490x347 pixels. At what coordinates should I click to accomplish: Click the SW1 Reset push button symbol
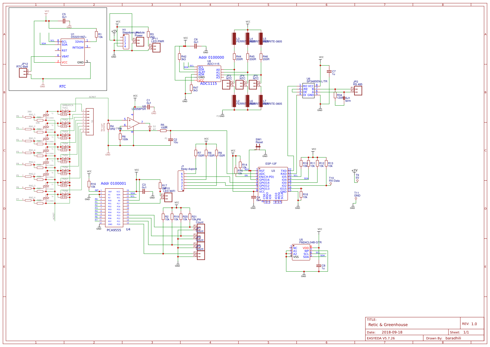tap(259, 147)
